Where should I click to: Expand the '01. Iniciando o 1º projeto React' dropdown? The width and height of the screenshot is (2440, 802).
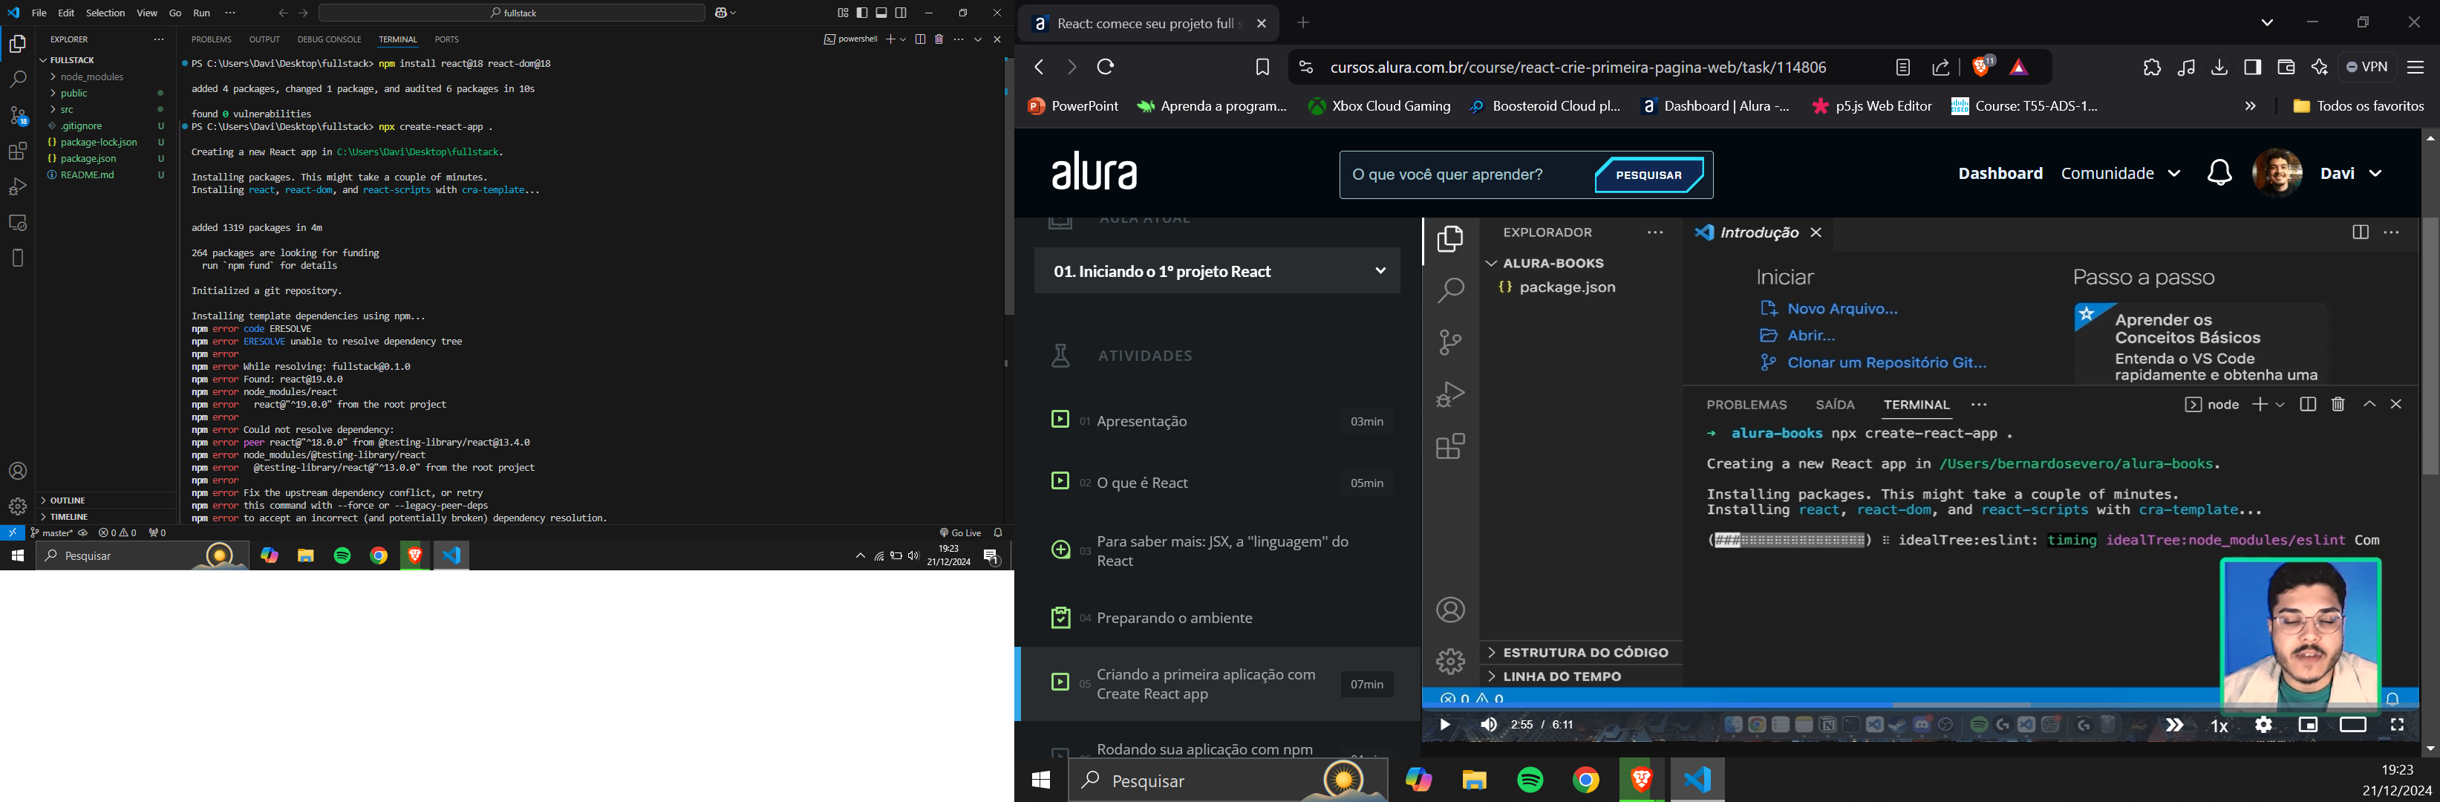pos(1217,272)
